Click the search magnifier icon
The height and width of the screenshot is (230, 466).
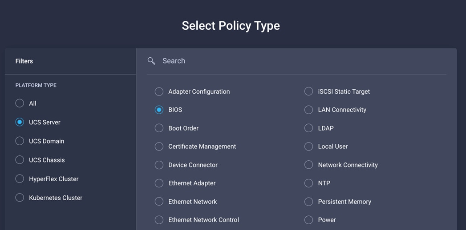coord(151,61)
